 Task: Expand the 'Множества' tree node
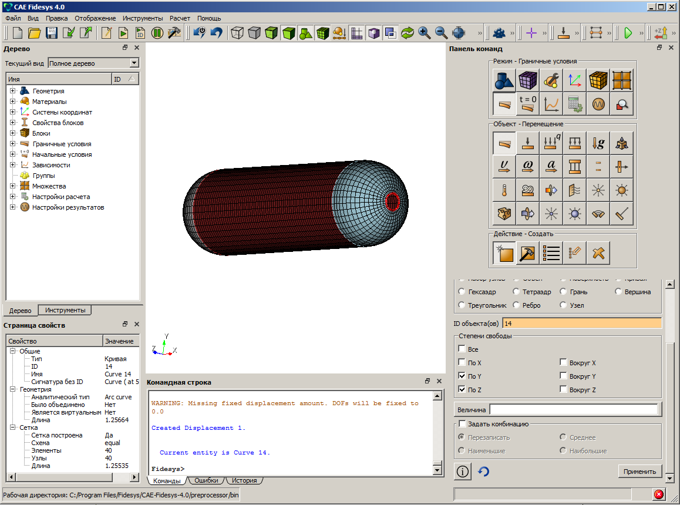pyautogui.click(x=12, y=186)
